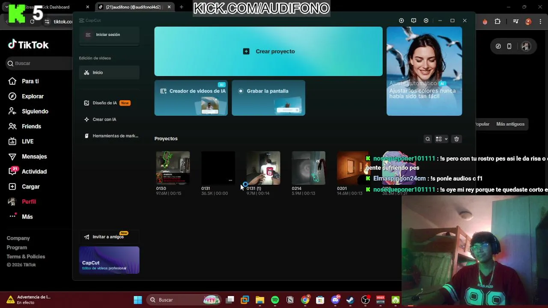Click the browser media control icon
Image resolution: width=548 pixels, height=308 pixels.
coord(516,21)
